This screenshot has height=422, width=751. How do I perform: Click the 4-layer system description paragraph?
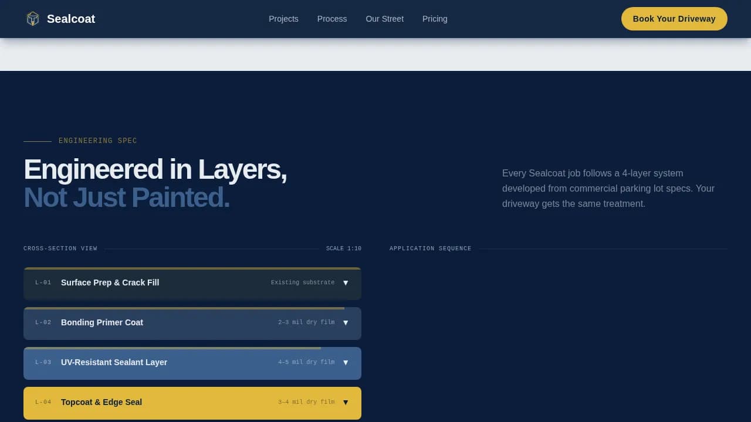tap(608, 188)
